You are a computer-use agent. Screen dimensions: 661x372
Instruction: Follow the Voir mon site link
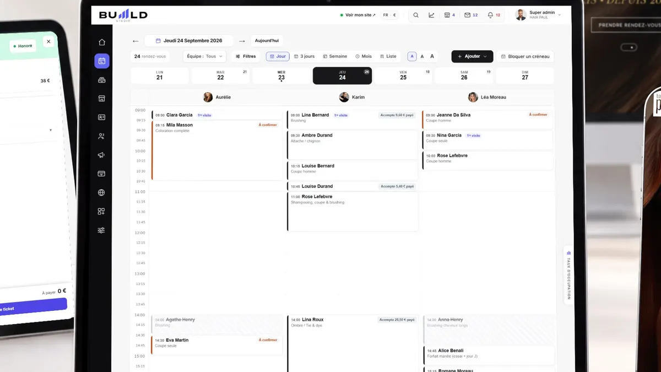pos(358,15)
